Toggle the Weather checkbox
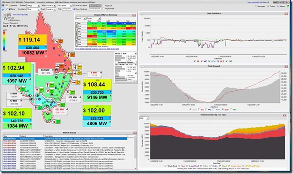The image size is (293, 174). tap(7, 6)
